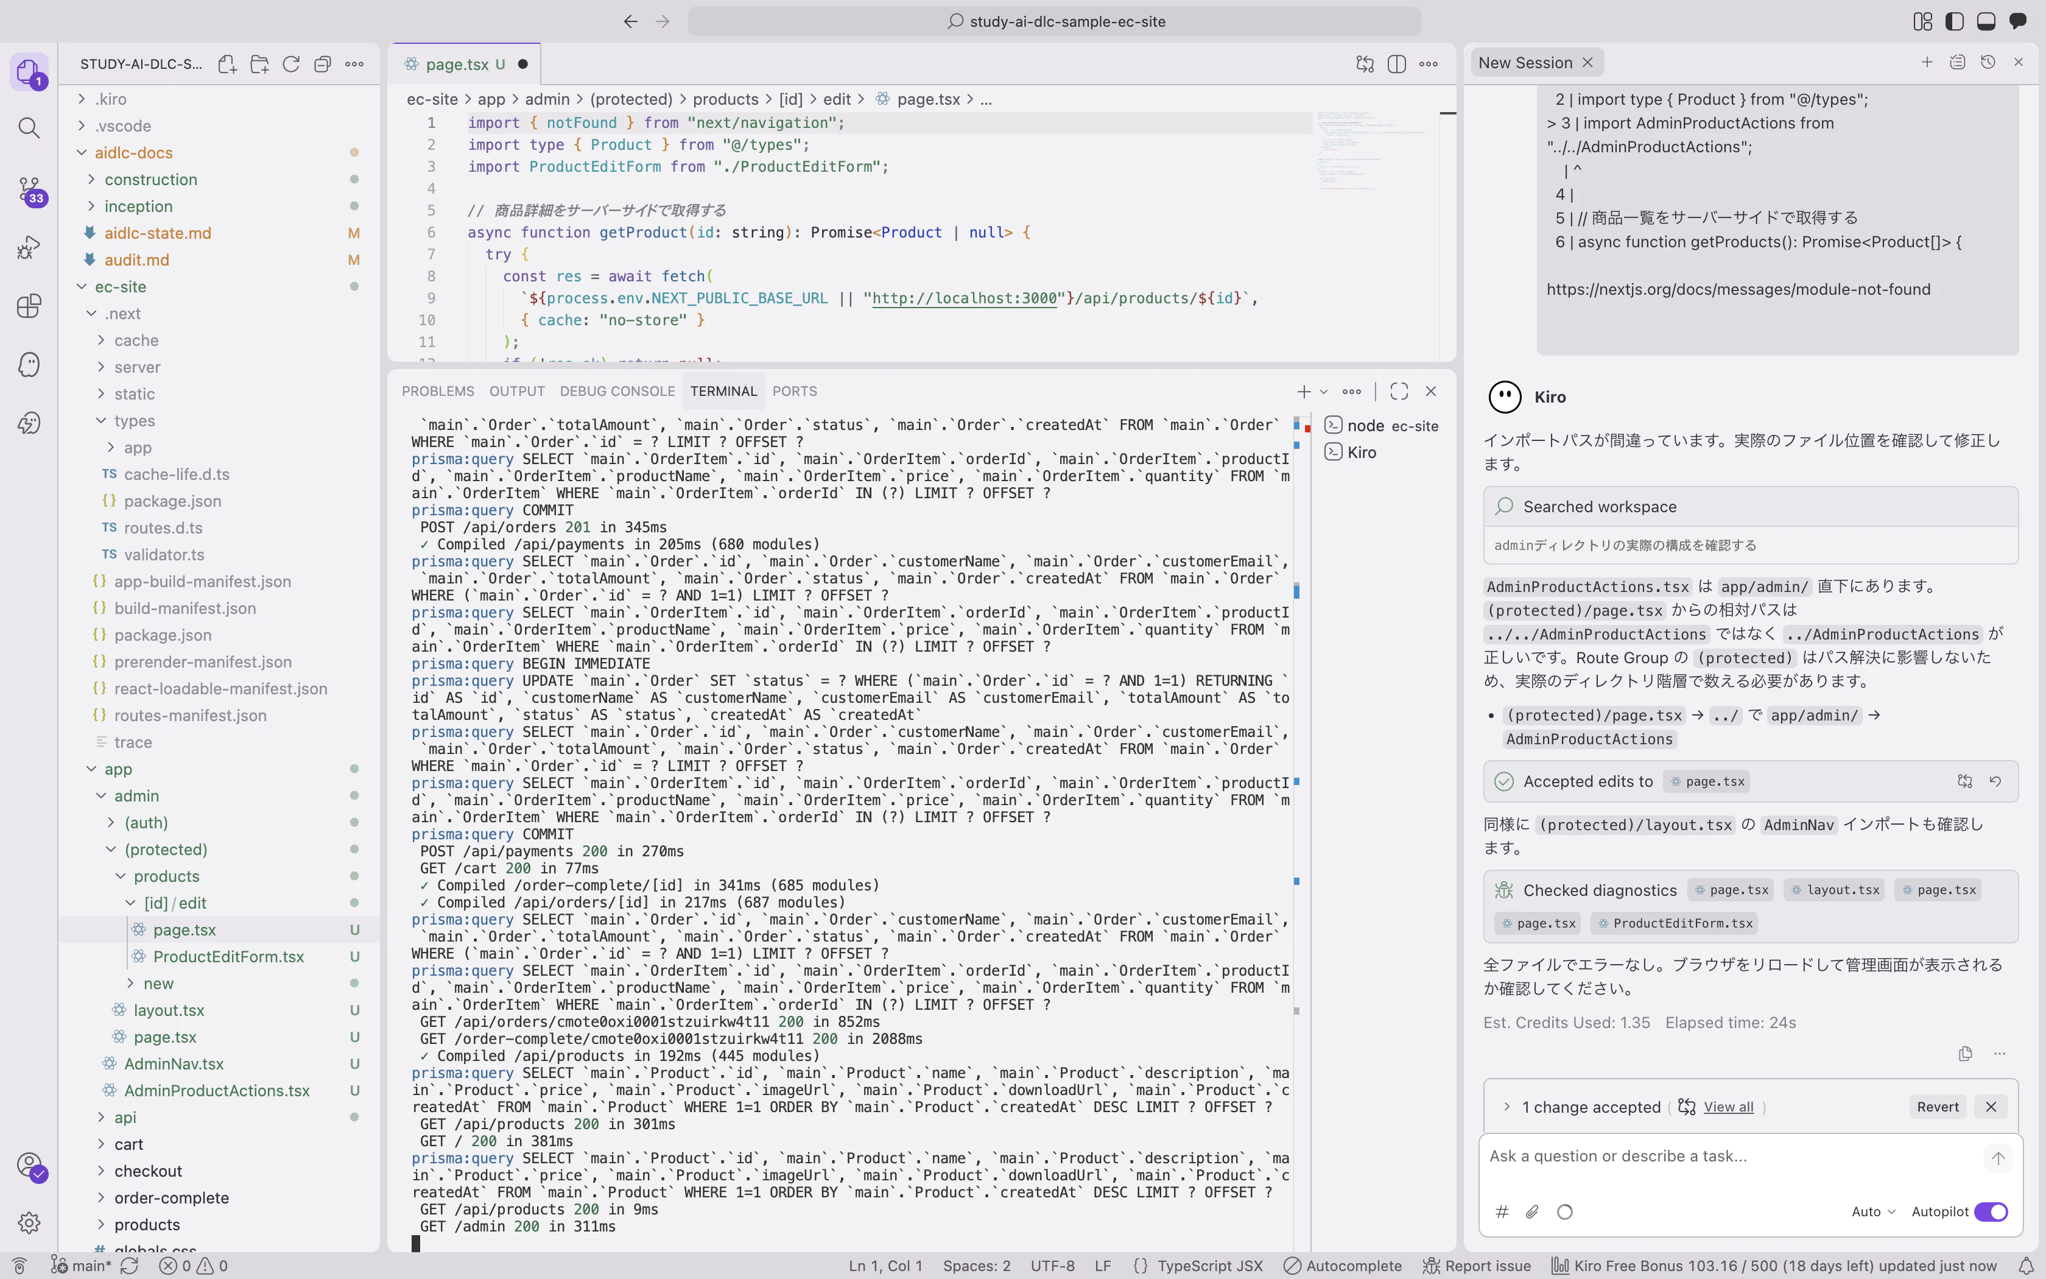This screenshot has height=1279, width=2046.
Task: Open the Manage gear in the activity bar
Action: click(x=29, y=1222)
